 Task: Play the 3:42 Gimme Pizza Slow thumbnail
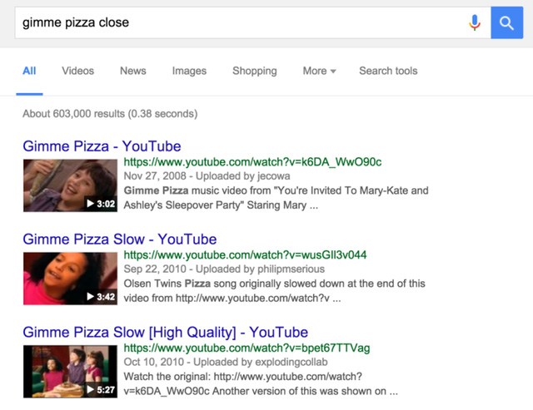pyautogui.click(x=70, y=279)
